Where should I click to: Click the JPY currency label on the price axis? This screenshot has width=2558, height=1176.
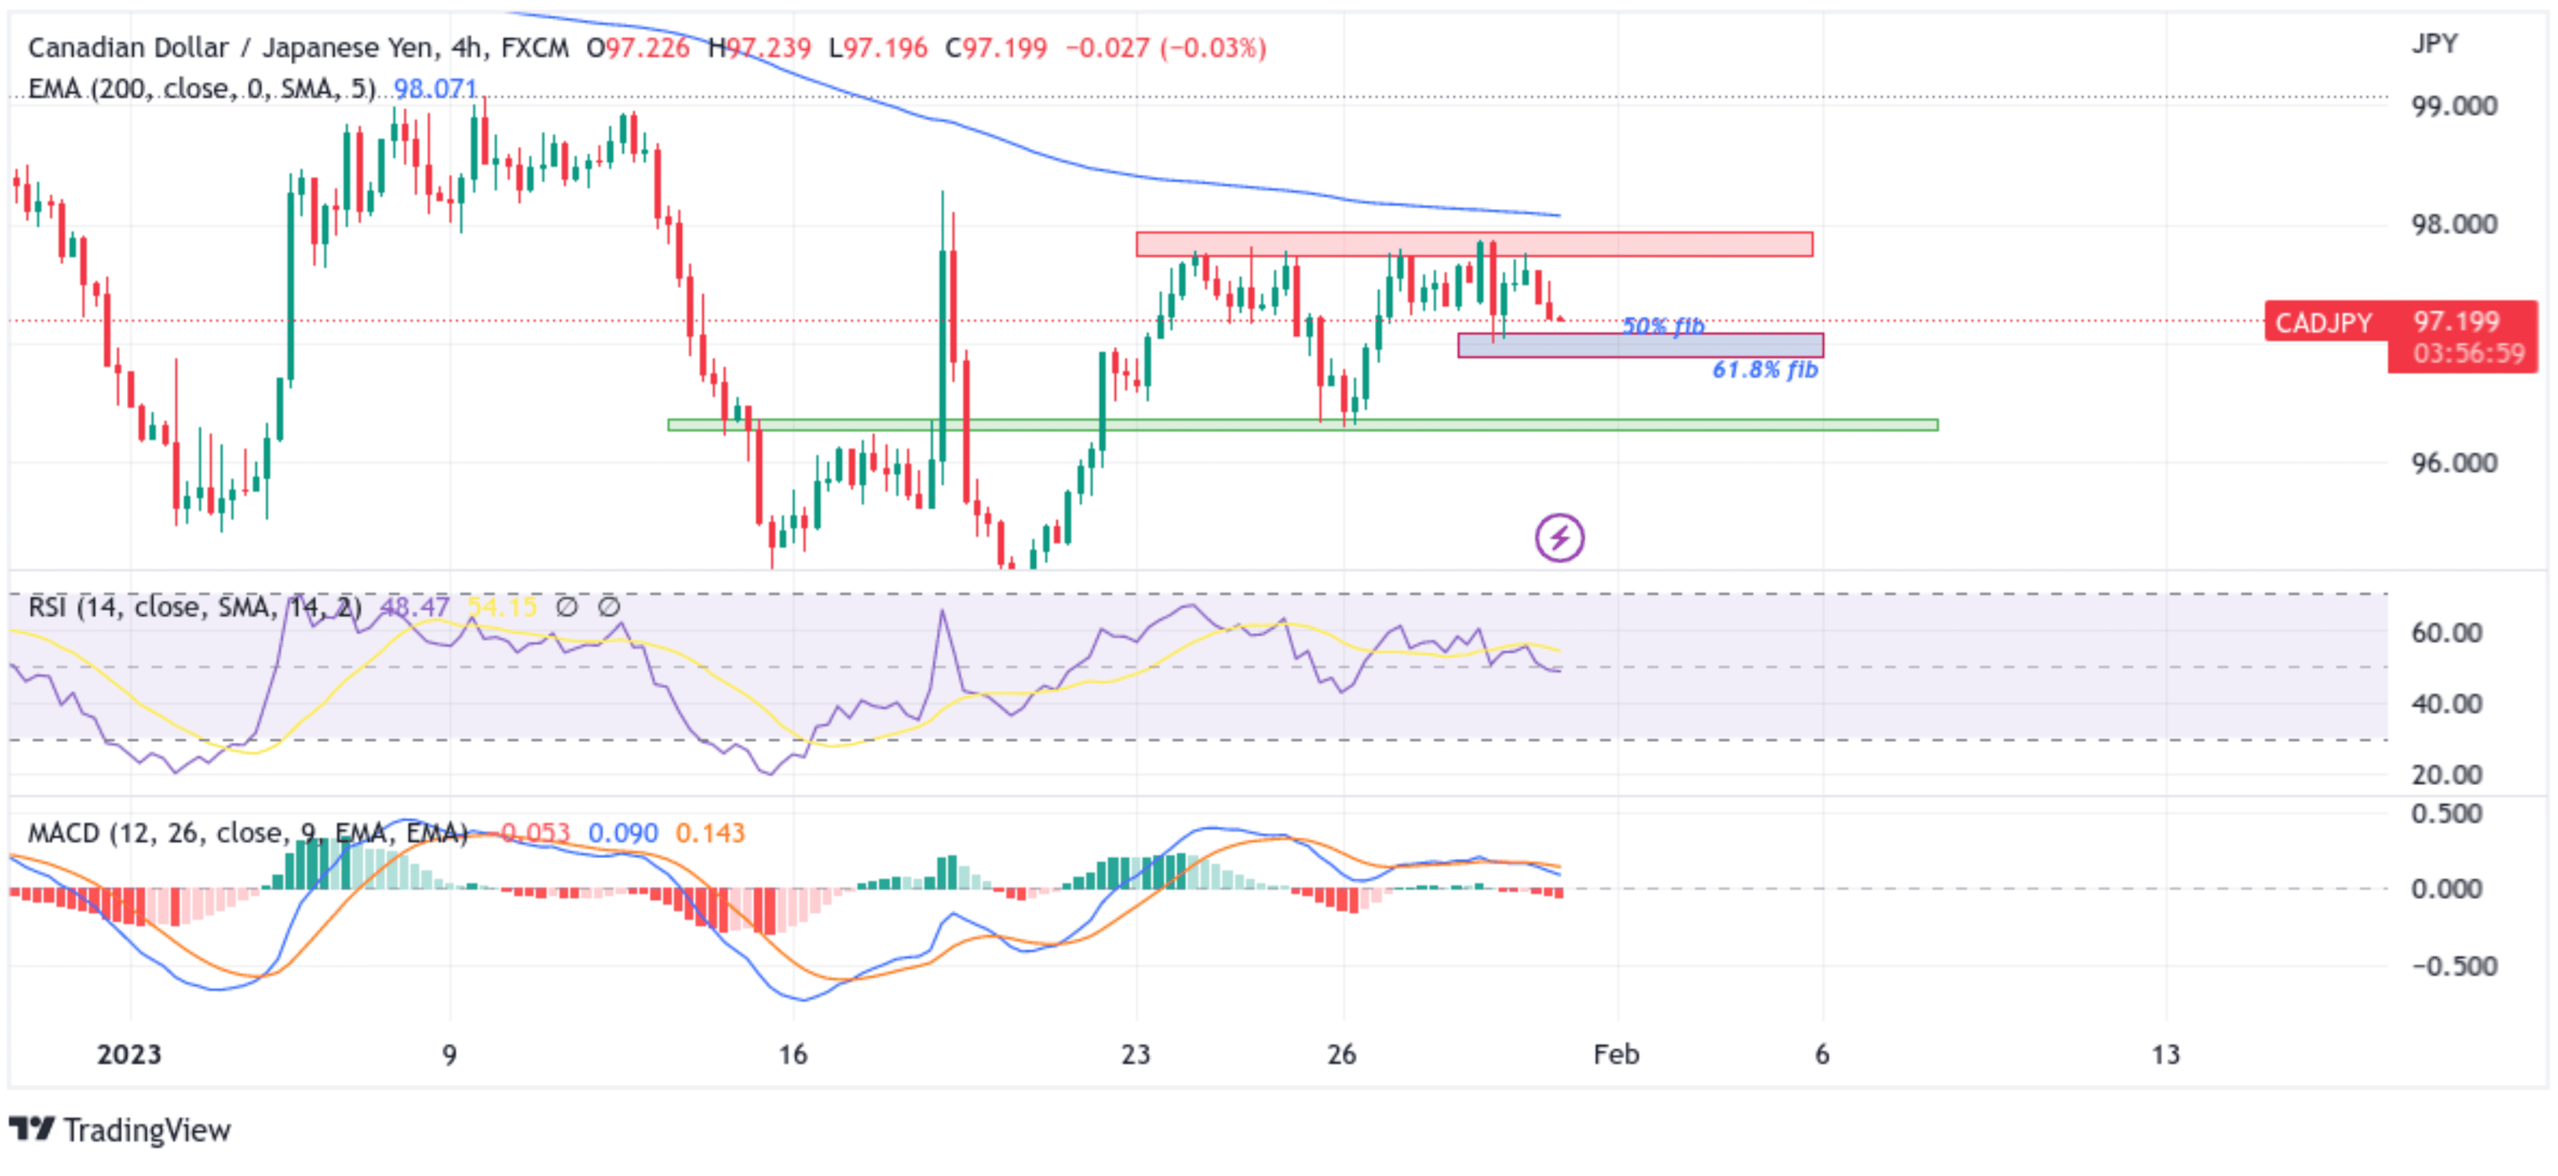click(2435, 44)
